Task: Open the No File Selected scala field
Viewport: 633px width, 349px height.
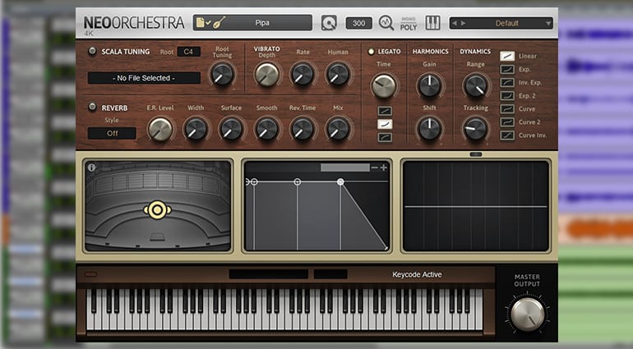Action: click(144, 78)
